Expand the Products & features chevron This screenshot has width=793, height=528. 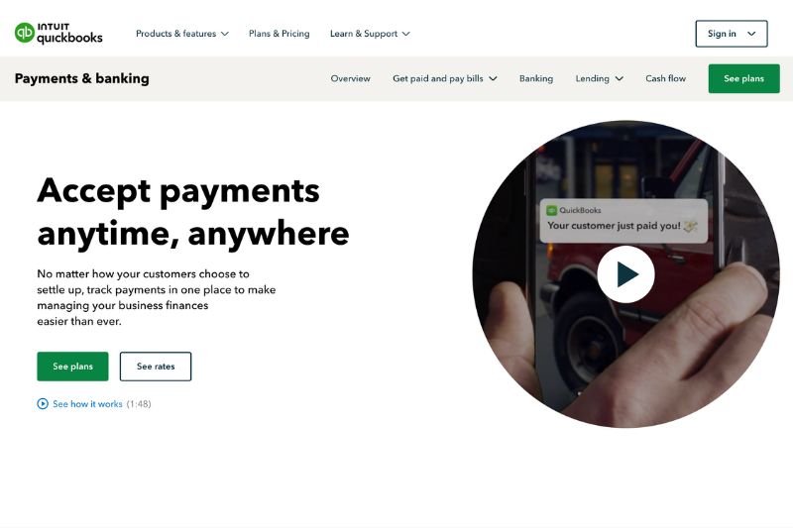pos(225,34)
